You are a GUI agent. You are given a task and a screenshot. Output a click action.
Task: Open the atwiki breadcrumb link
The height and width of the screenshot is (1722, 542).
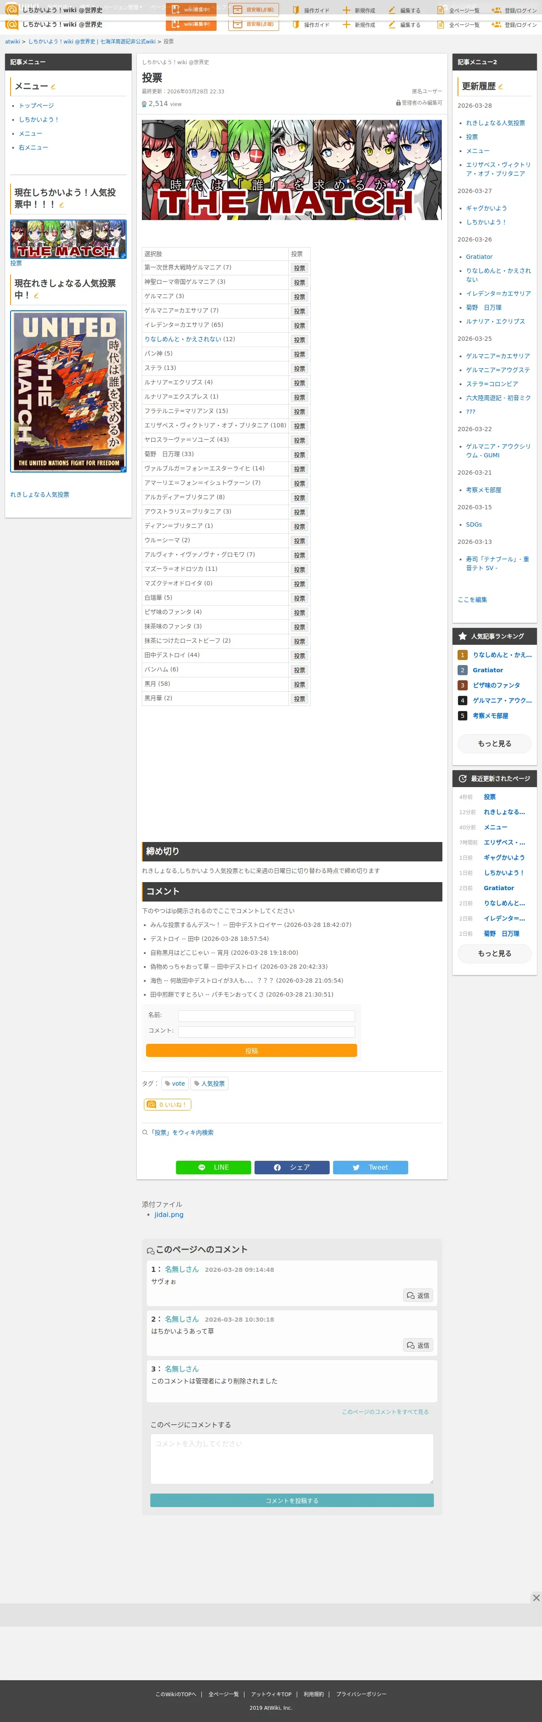click(13, 41)
